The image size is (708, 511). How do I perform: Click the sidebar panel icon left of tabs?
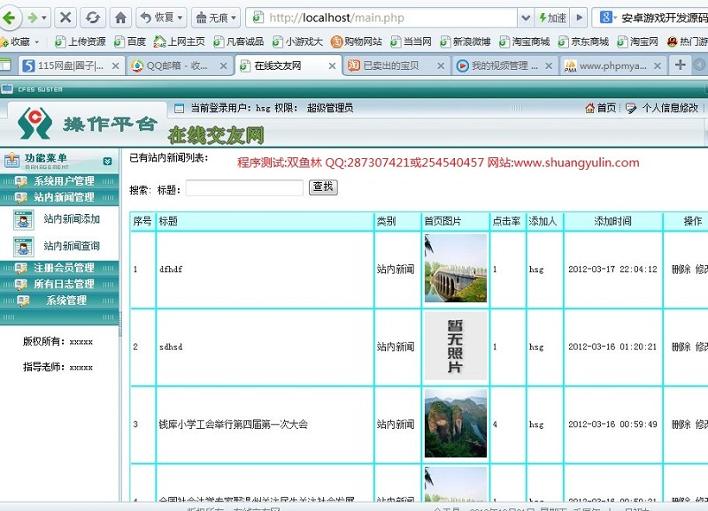pyautogui.click(x=5, y=65)
